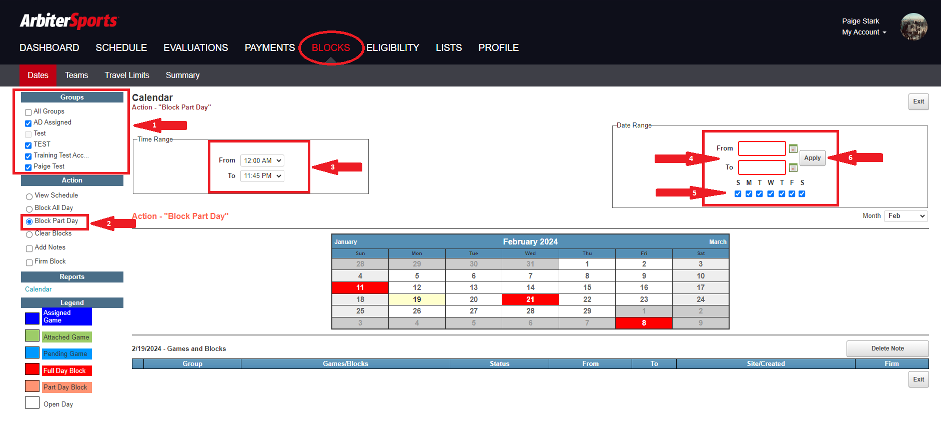
Task: Toggle the Wednesday weekday checkbox in Date Range
Action: pyautogui.click(x=771, y=193)
